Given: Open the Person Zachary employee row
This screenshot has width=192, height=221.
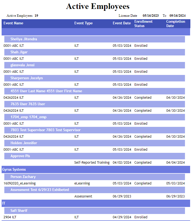Looking at the screenshot, I should (23, 177).
